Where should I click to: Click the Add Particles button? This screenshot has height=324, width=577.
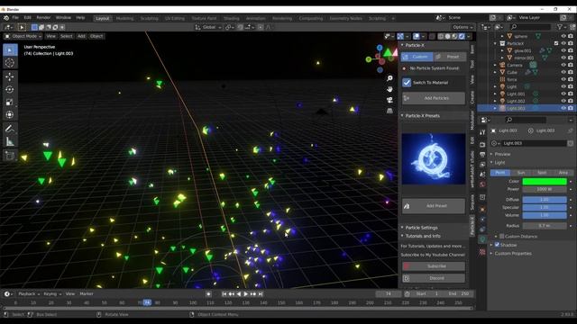[x=434, y=98]
